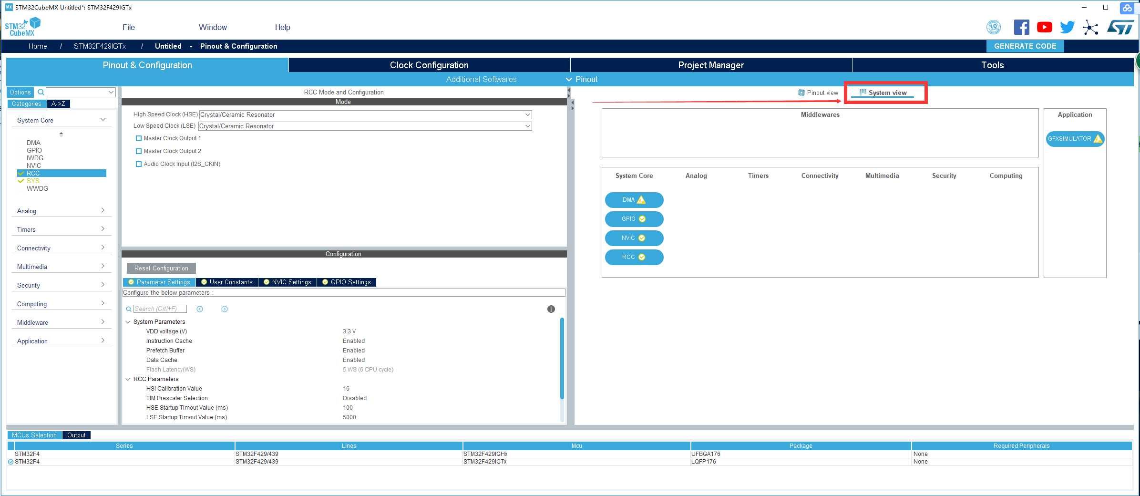
Task: Click the cloud icon in title bar
Action: [x=1127, y=8]
